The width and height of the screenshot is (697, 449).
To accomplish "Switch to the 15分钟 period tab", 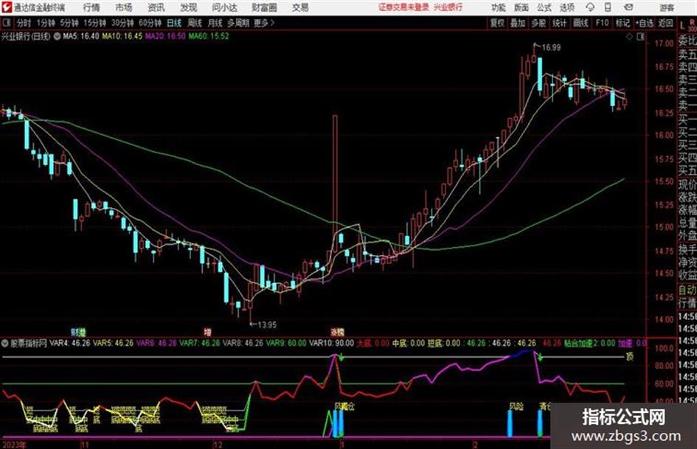I will tap(95, 23).
